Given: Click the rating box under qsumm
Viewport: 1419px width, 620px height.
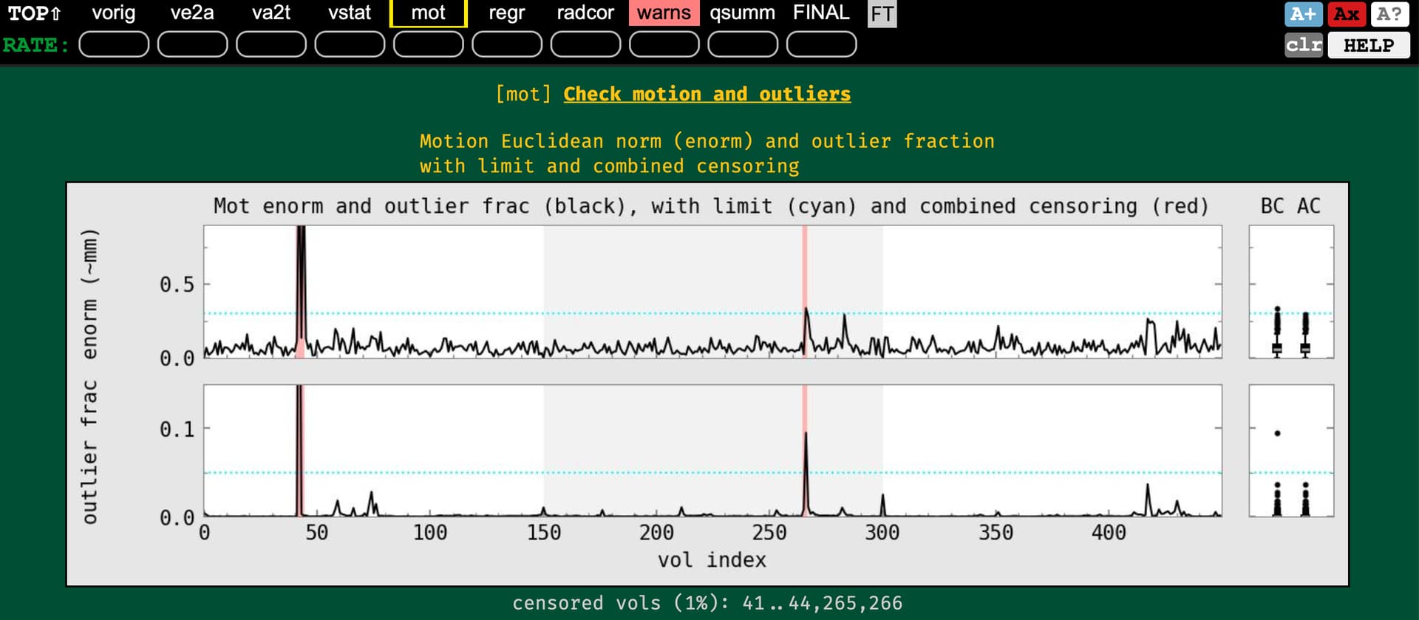Looking at the screenshot, I should [x=743, y=44].
